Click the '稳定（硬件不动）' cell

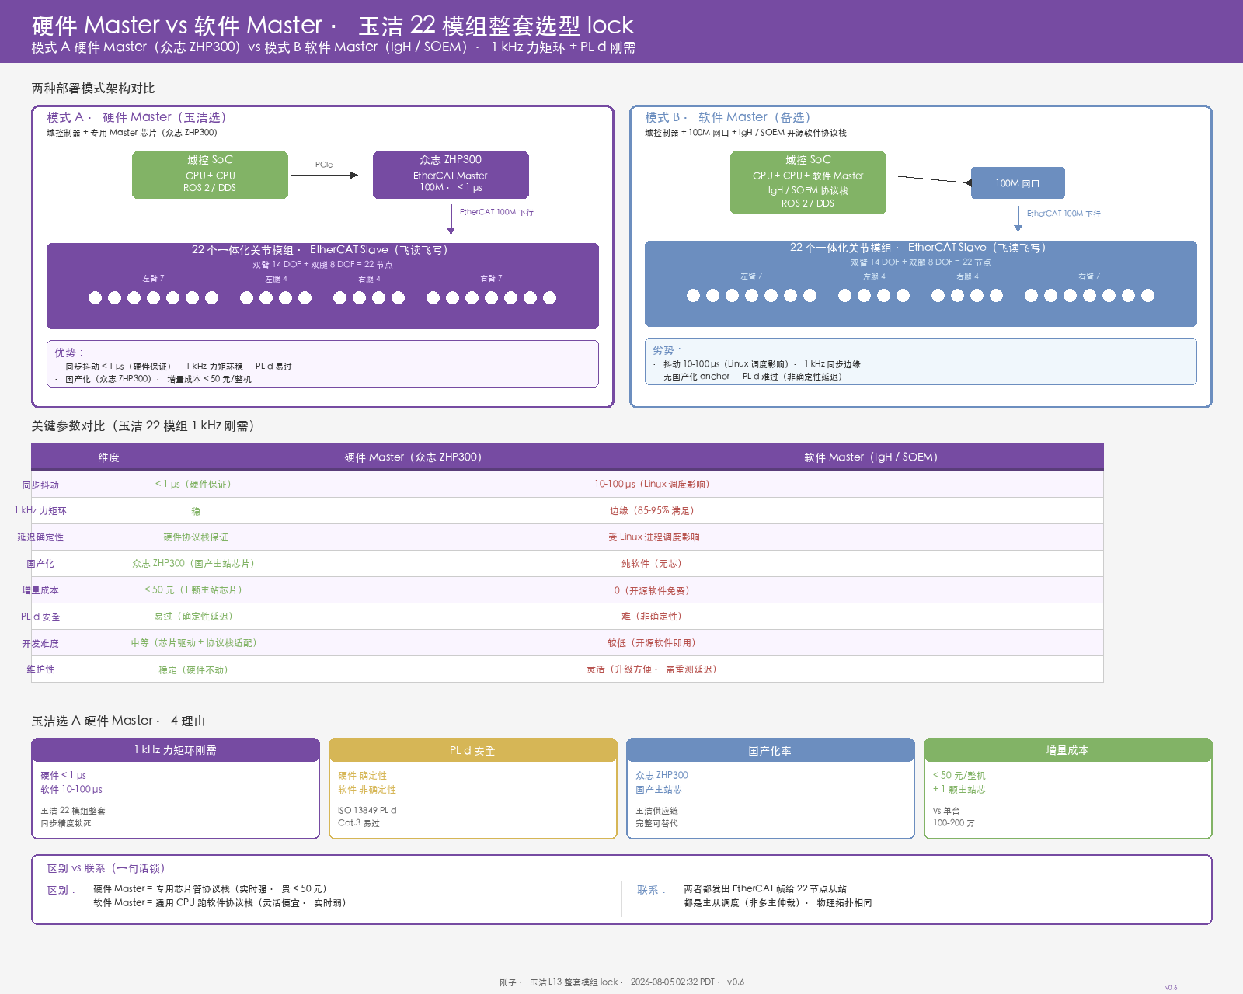coord(193,669)
